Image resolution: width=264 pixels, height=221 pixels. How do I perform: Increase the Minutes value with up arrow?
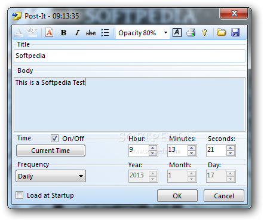tap(192, 148)
